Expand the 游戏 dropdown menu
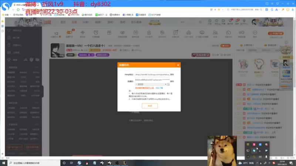This screenshot has height=166, width=296. (111, 22)
